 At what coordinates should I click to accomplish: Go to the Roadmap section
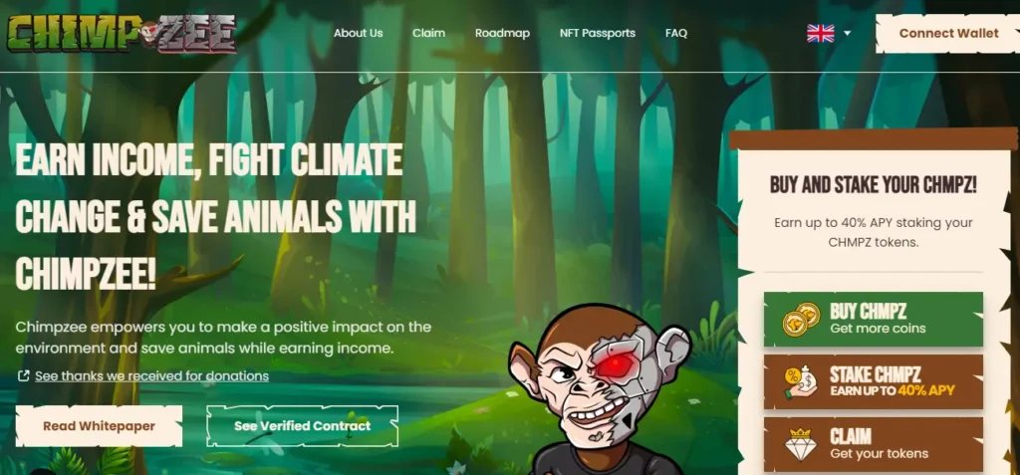pos(502,33)
